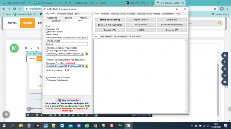Click Salvar Configurações button
This screenshot has width=231, height=129.
(x=68, y=100)
